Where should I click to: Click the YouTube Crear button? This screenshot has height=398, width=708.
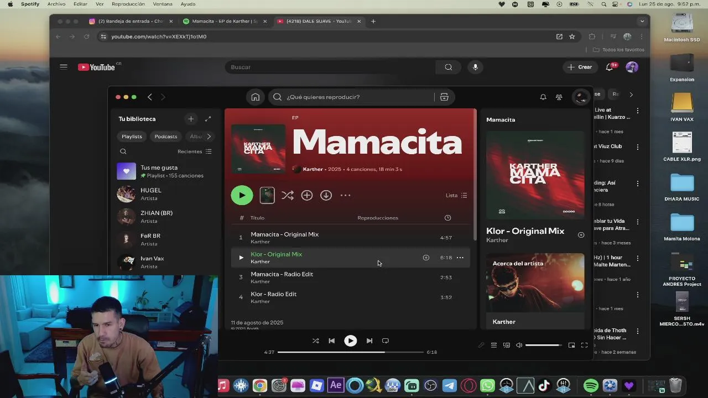pos(580,67)
